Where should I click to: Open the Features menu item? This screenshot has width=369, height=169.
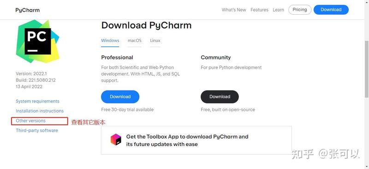point(259,10)
